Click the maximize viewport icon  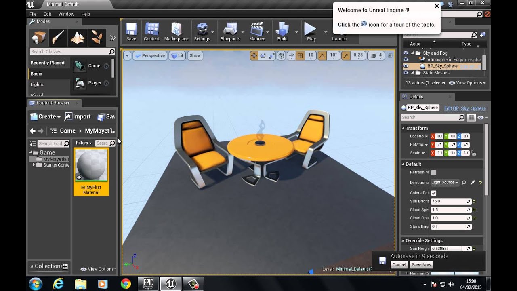click(x=390, y=56)
